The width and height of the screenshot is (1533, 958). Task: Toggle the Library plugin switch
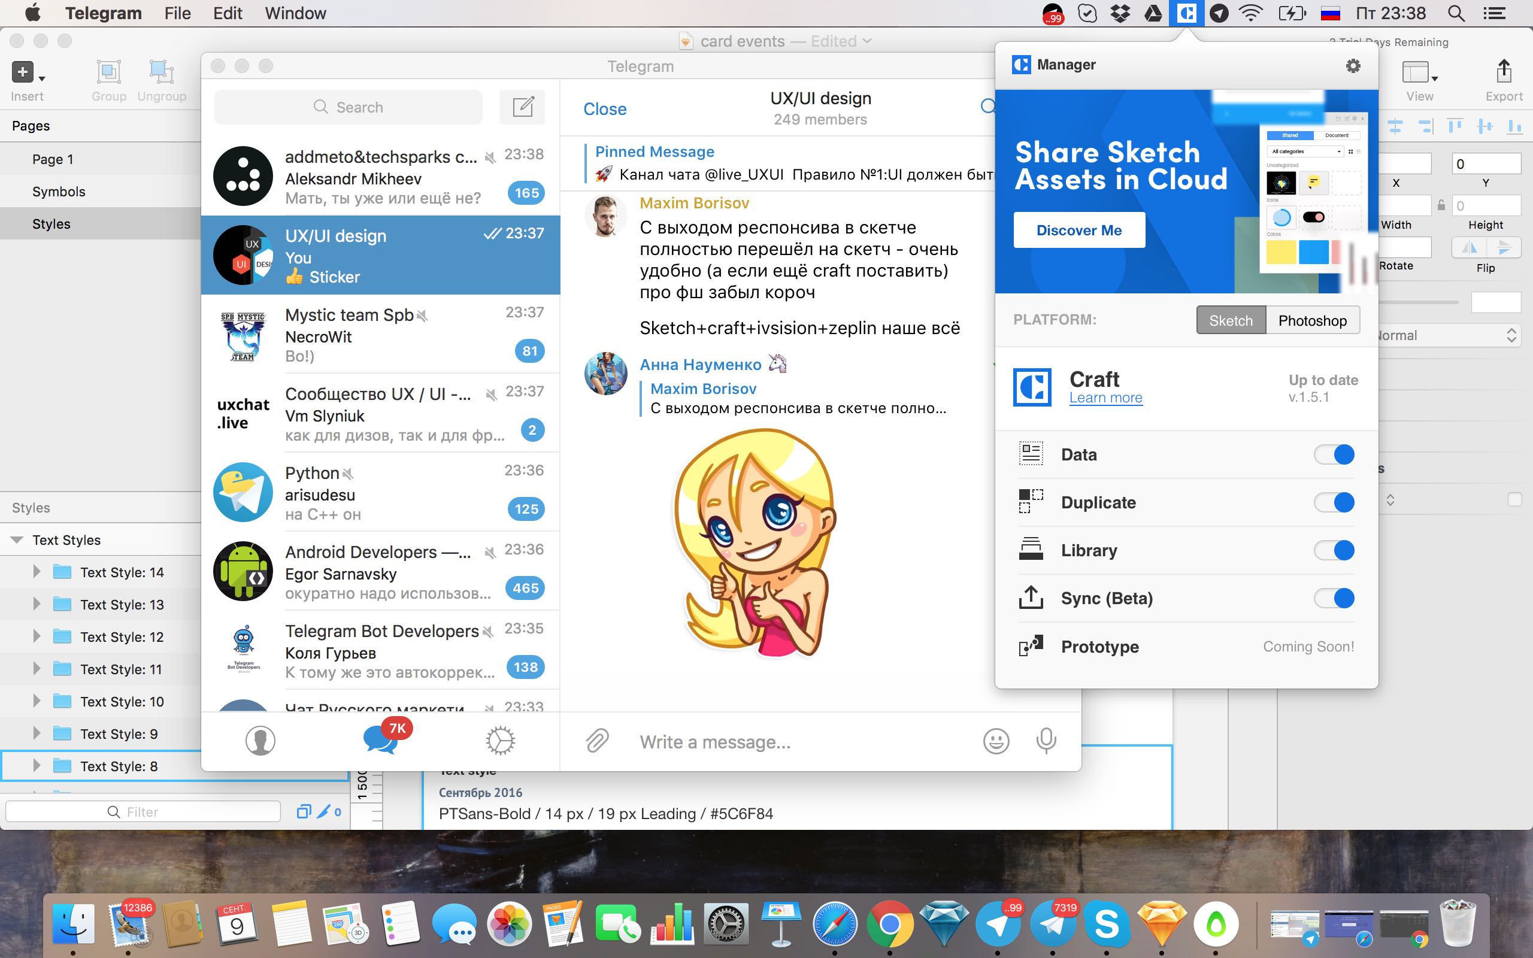1334,550
